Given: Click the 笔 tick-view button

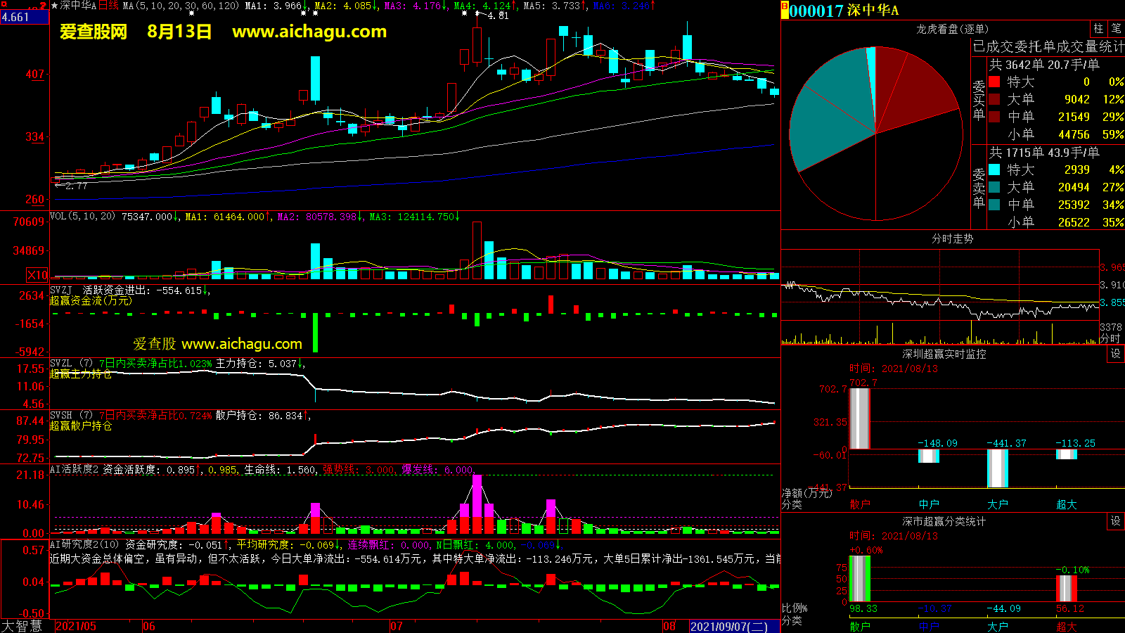Looking at the screenshot, I should click(1116, 29).
